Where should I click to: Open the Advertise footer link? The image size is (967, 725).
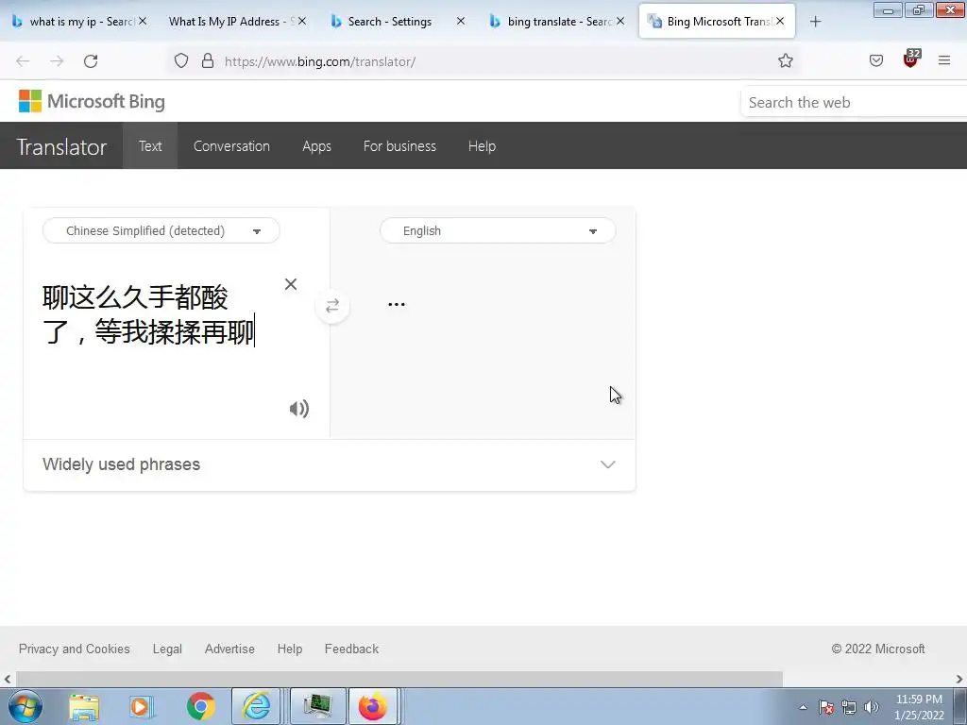point(229,649)
